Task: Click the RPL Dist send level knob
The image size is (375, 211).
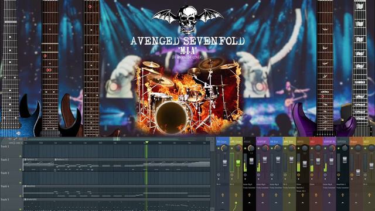Action: [289, 195]
